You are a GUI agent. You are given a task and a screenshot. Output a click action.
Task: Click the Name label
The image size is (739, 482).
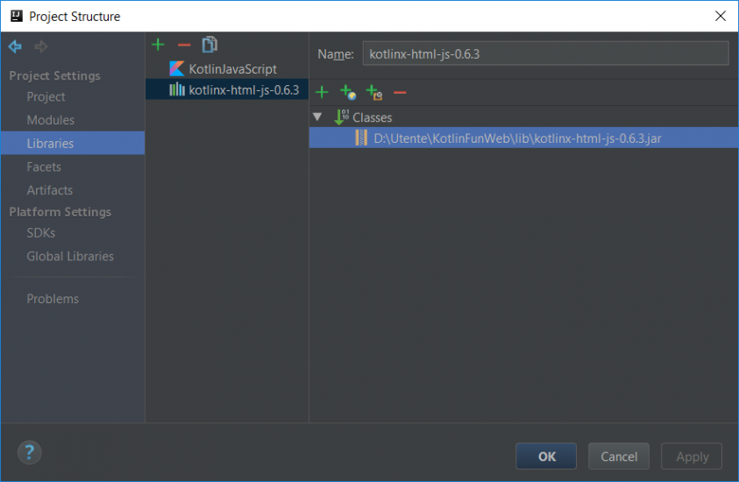point(336,54)
